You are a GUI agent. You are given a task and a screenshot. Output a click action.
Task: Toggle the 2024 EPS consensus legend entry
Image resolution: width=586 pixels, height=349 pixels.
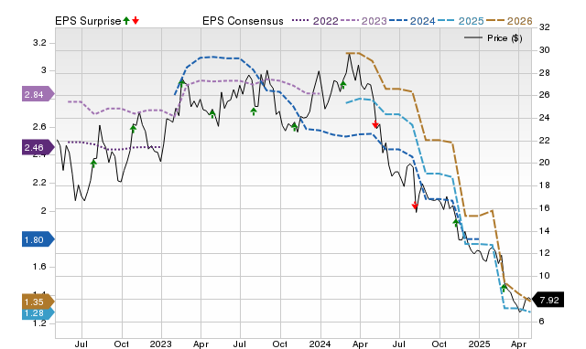(412, 21)
